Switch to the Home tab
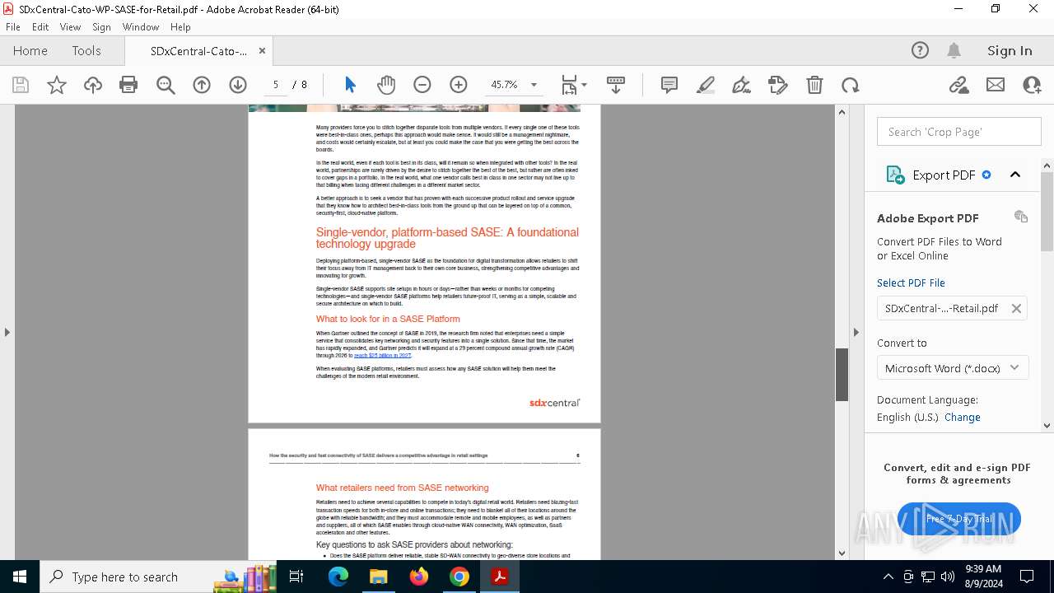Viewport: 1054px width, 593px height. click(30, 51)
